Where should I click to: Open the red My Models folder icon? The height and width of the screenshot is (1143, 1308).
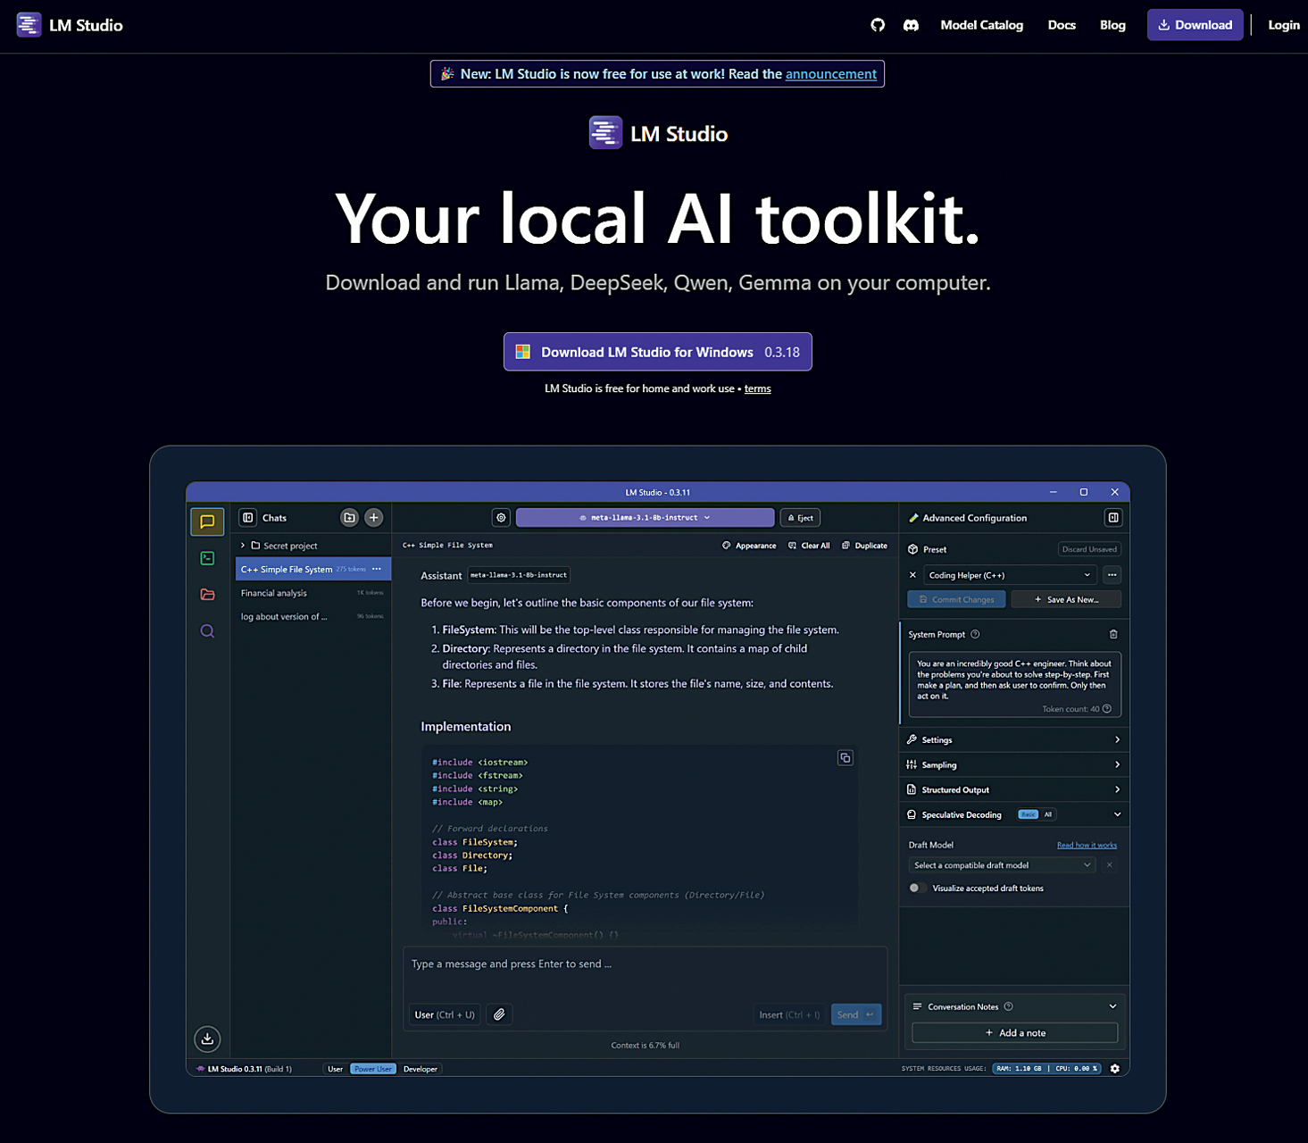click(x=207, y=595)
